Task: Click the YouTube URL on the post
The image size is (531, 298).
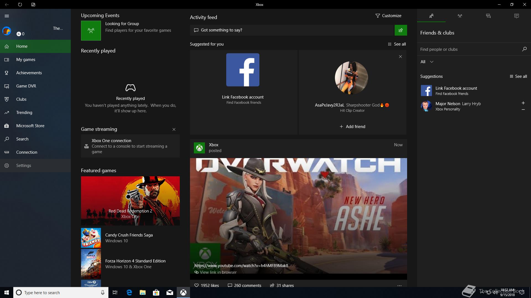Action: click(x=241, y=266)
